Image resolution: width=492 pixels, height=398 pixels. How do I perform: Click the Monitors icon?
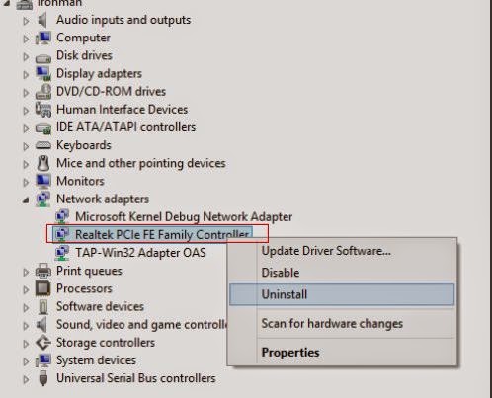tap(43, 181)
